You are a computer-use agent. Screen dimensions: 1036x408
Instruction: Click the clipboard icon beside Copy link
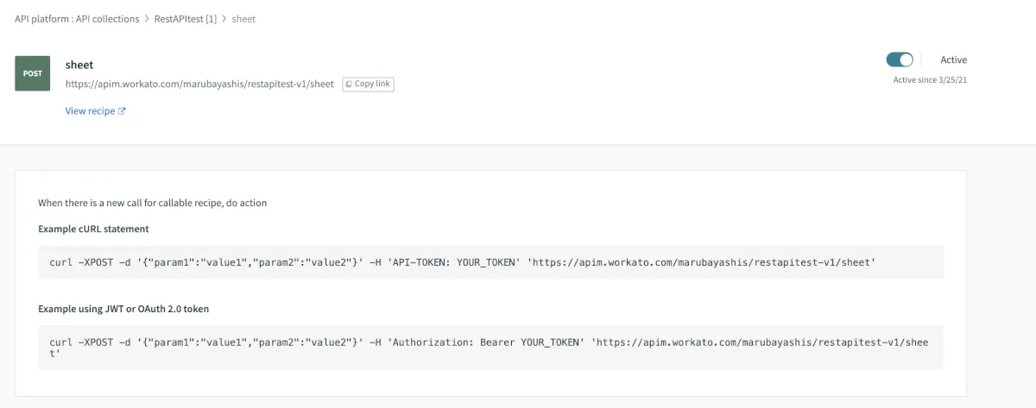(349, 84)
